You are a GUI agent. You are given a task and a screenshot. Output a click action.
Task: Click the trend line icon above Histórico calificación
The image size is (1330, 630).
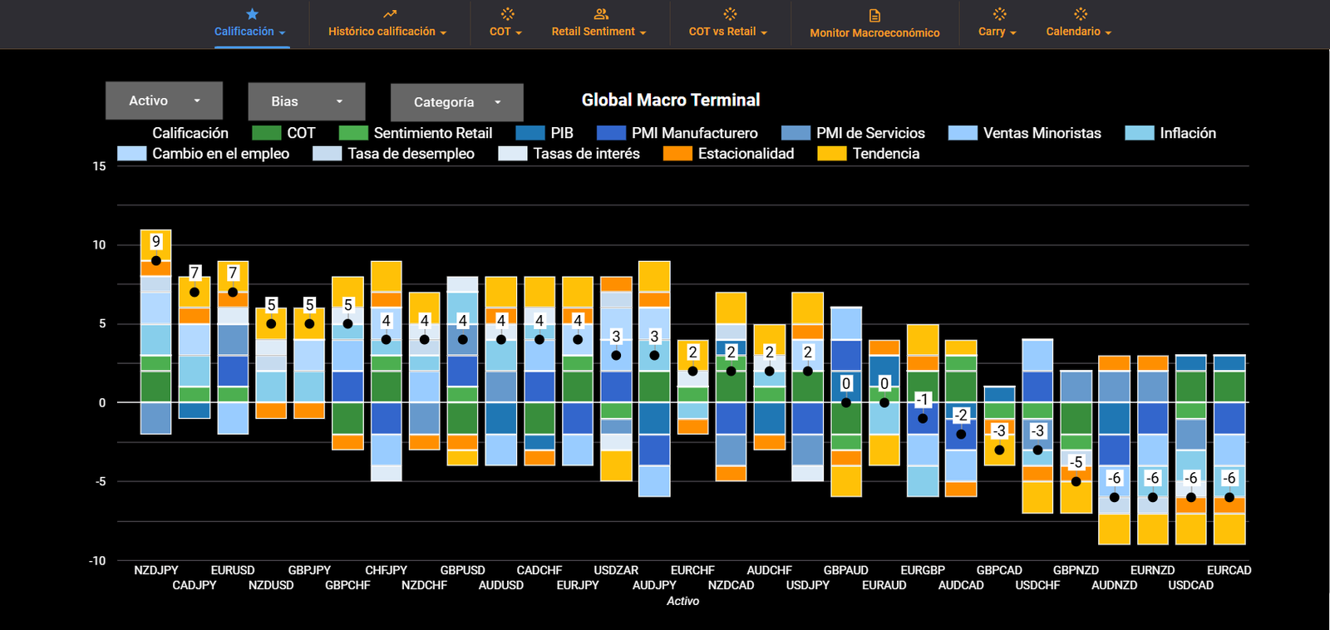point(390,14)
